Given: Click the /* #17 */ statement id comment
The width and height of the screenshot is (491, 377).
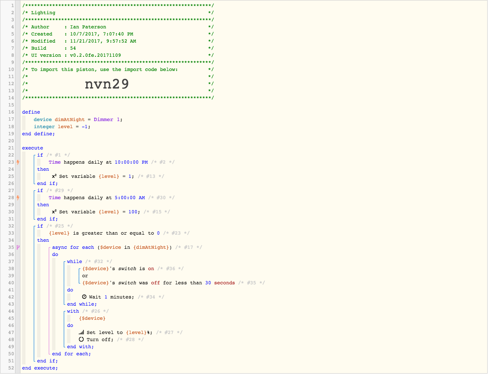Looking at the screenshot, I should [x=189, y=248].
